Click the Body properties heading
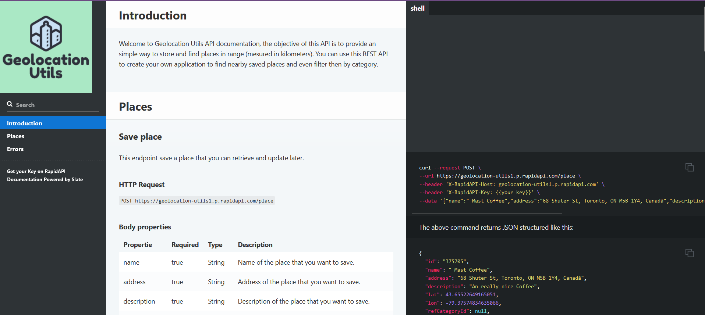705x315 pixels. click(145, 227)
